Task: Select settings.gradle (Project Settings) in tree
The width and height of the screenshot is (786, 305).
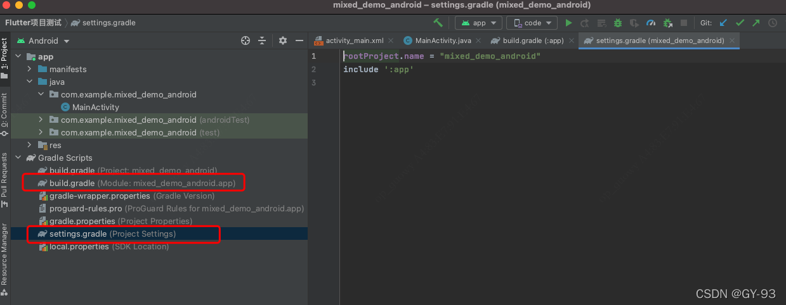Action: 107,233
